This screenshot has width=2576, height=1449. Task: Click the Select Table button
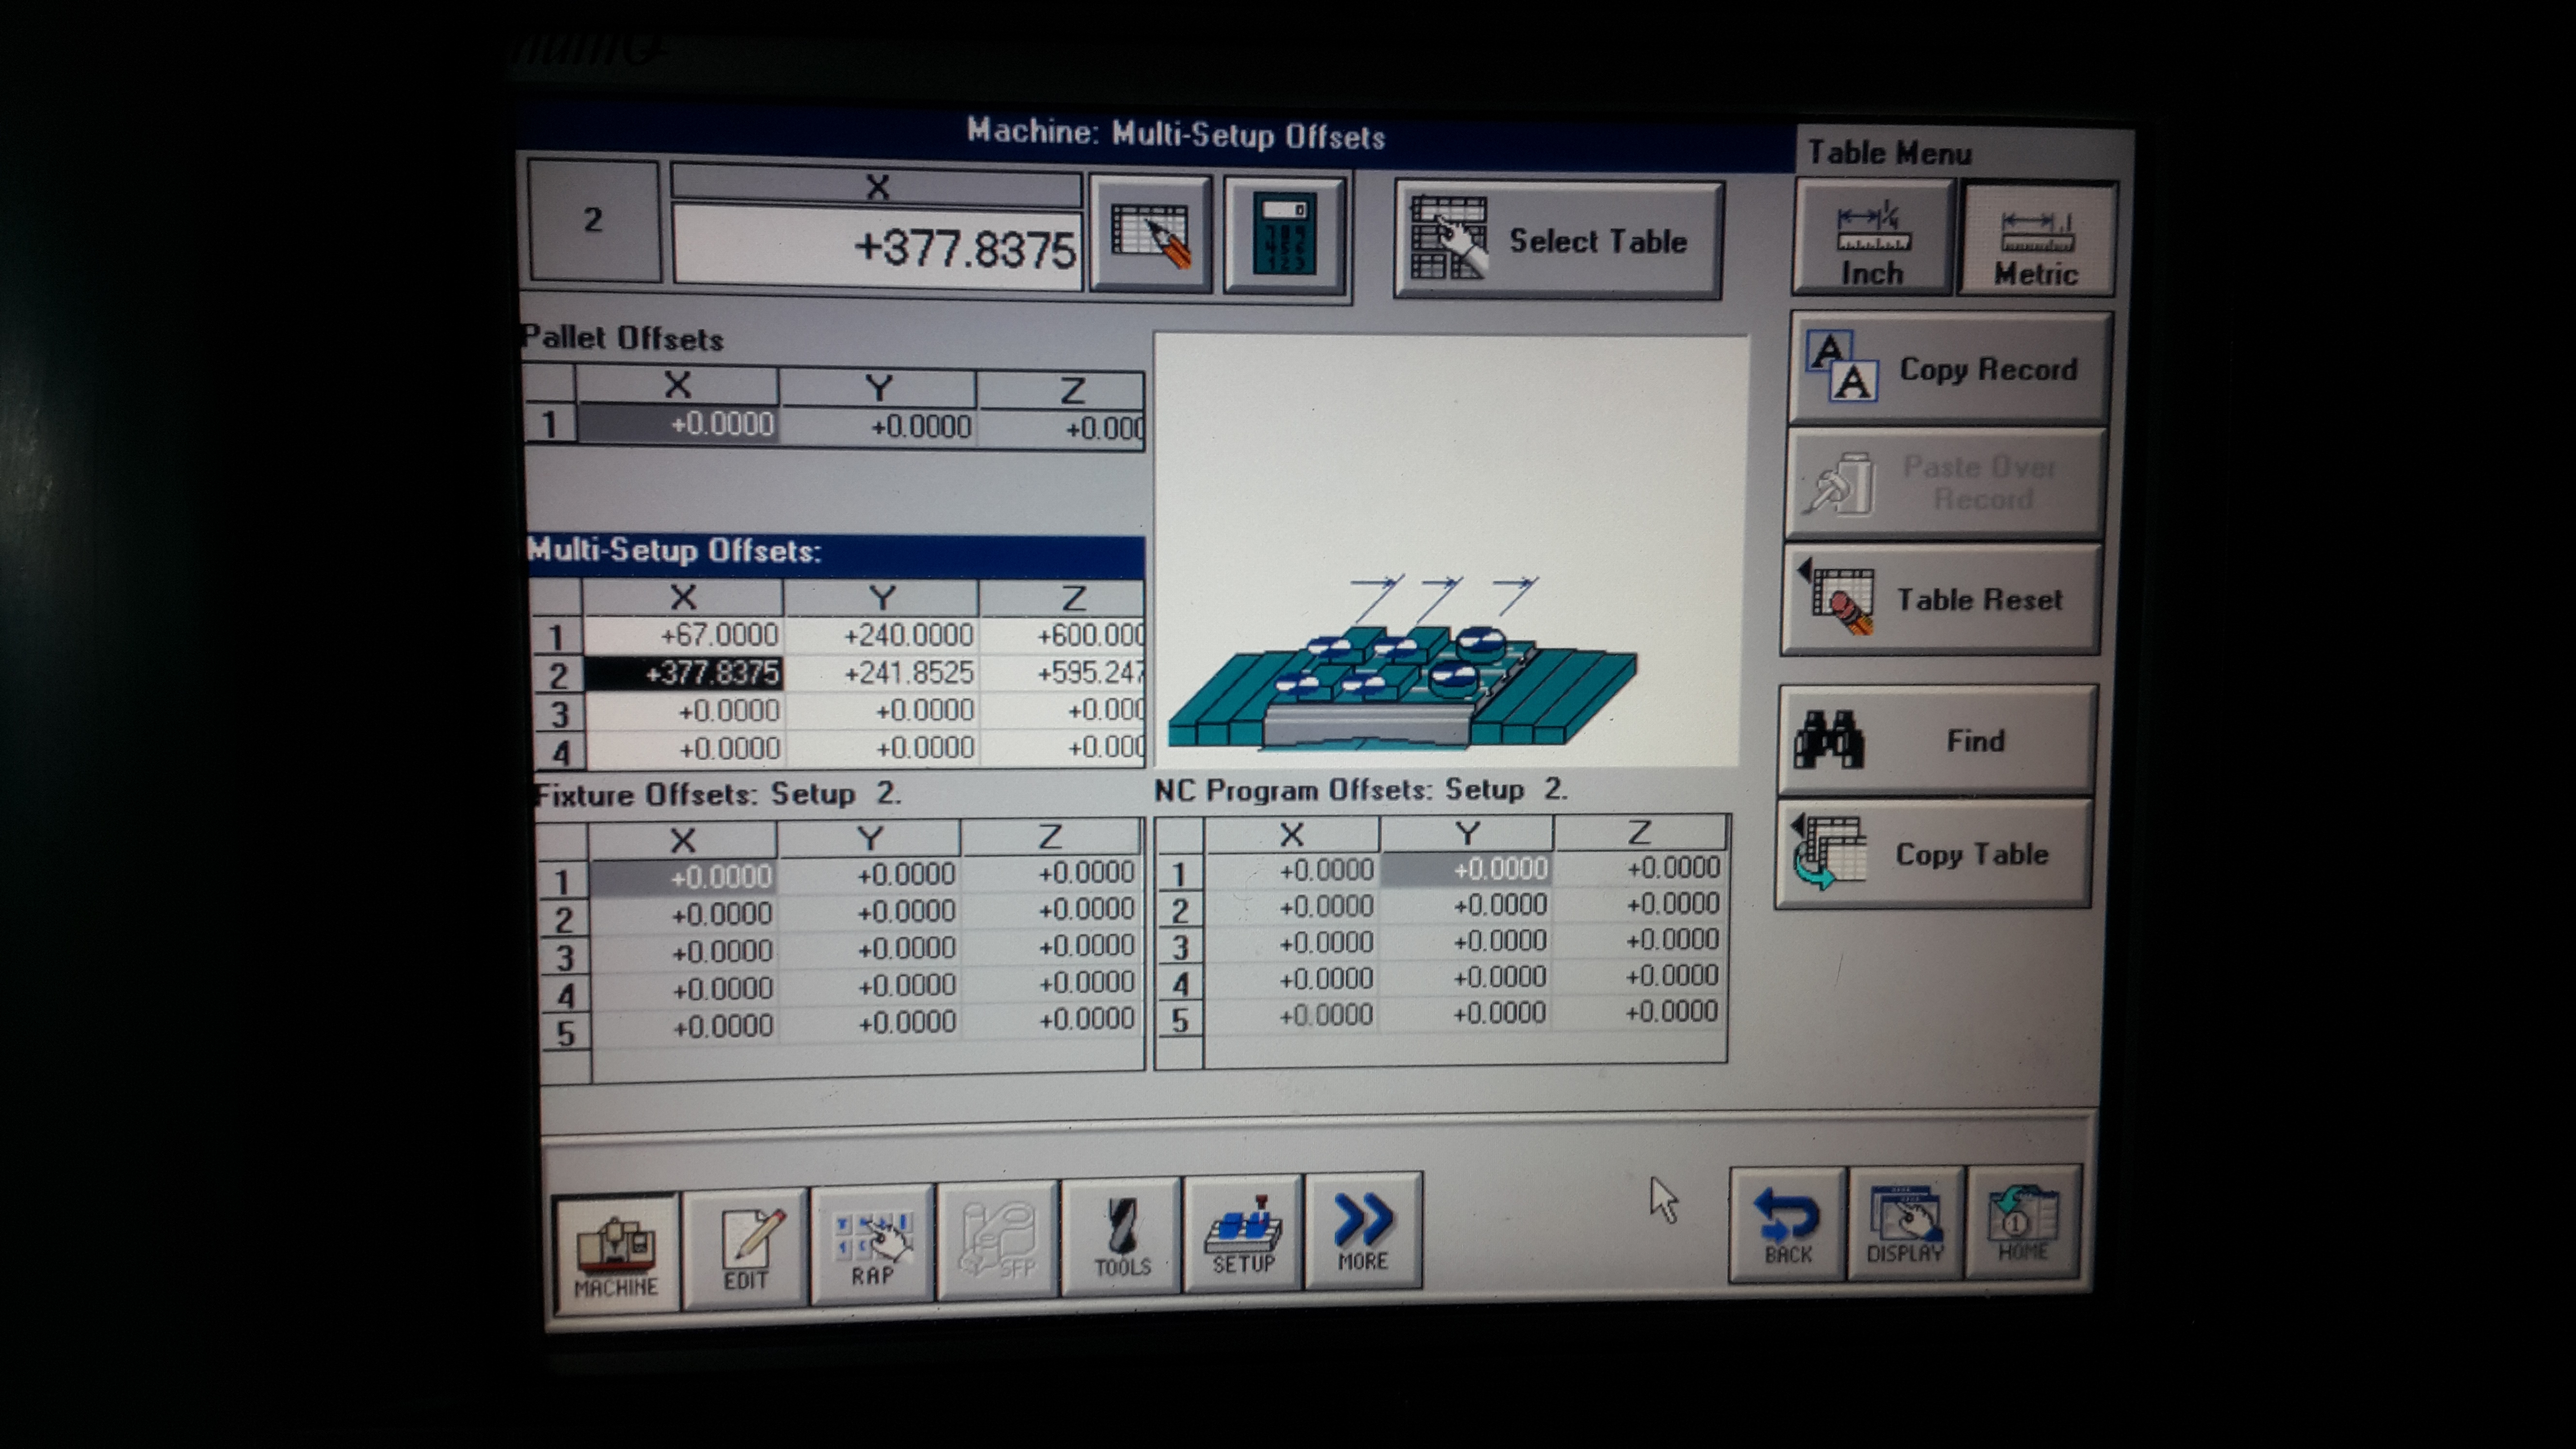[1558, 240]
